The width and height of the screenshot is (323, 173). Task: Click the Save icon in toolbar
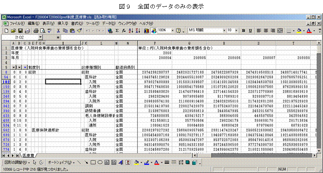pos(20,31)
